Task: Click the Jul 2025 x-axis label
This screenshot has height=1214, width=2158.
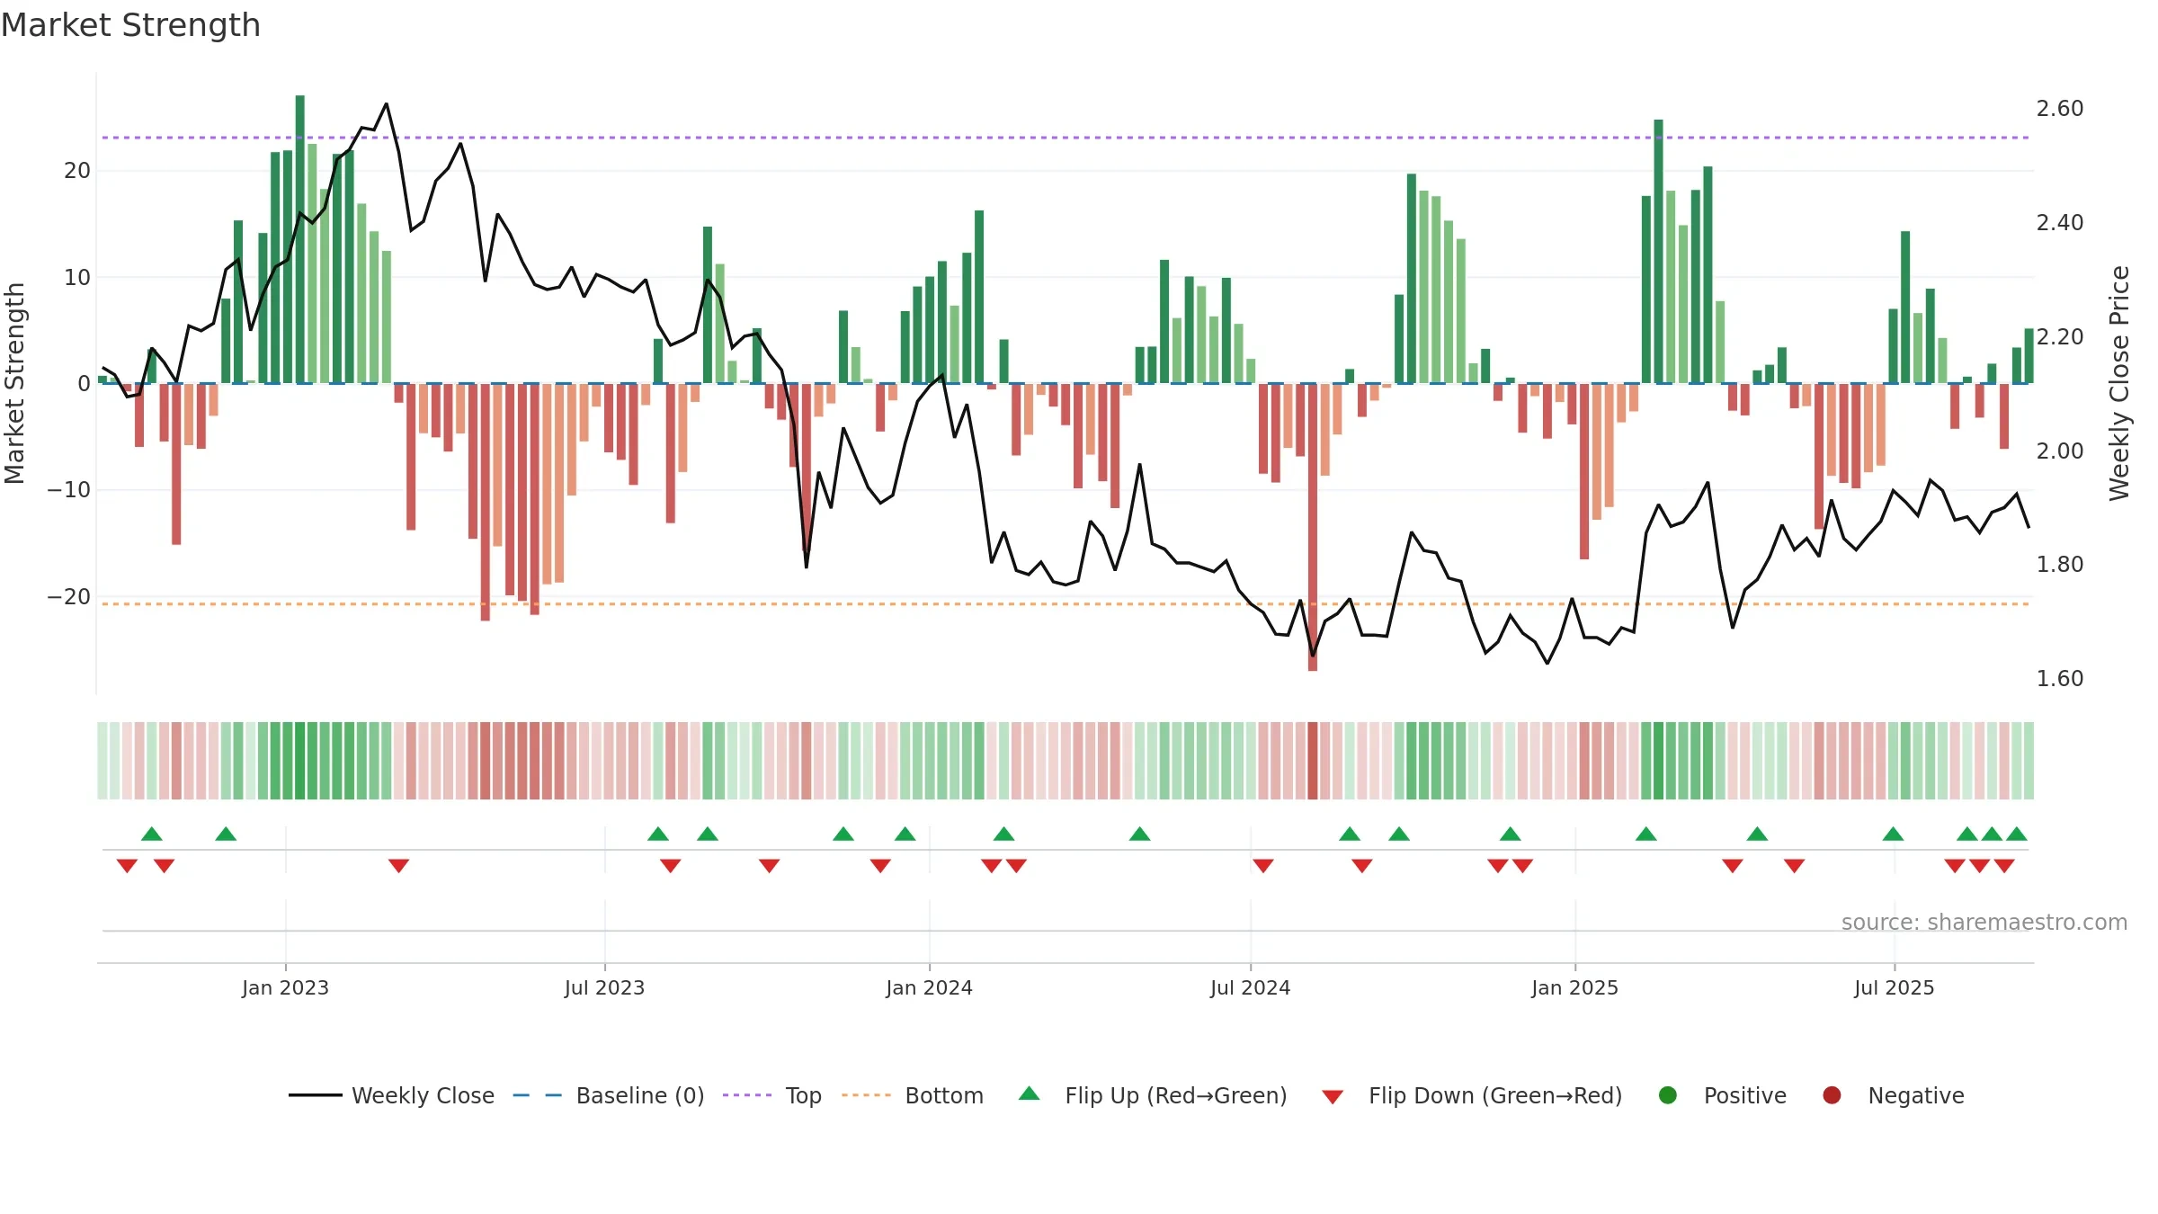Action: click(1894, 987)
